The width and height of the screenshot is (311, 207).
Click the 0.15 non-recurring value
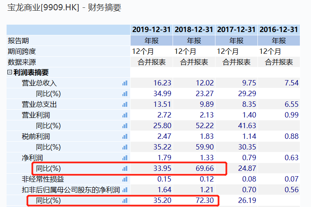point(164,179)
